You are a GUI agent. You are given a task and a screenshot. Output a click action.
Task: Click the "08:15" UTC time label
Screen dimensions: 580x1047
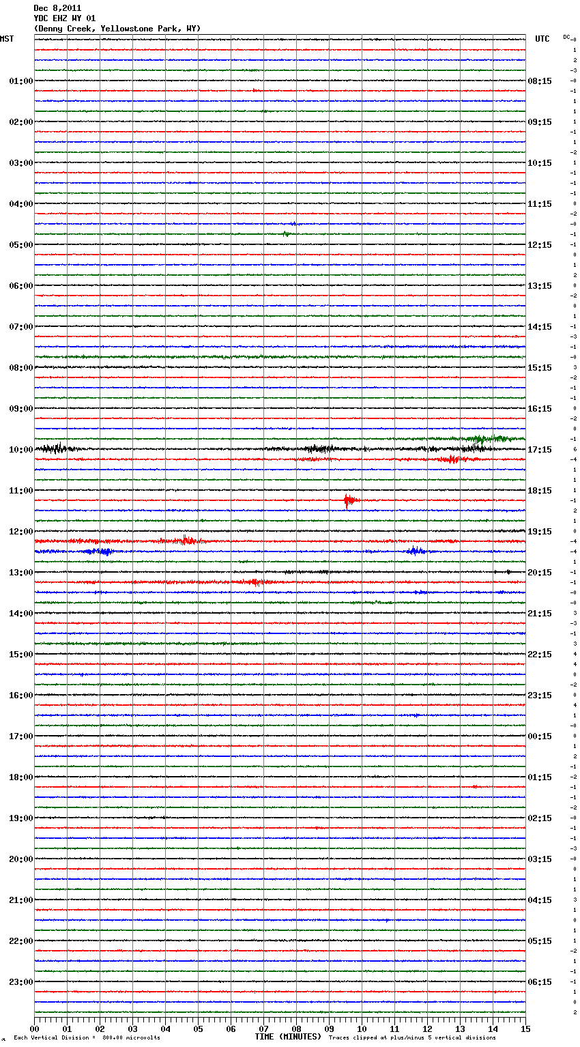pos(540,81)
